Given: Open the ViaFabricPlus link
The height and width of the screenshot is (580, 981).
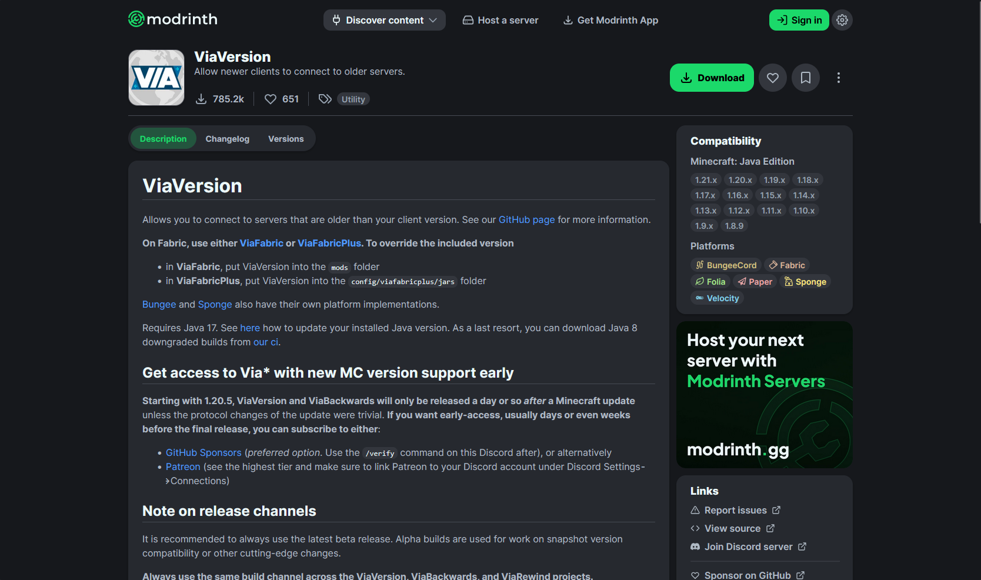Looking at the screenshot, I should [x=329, y=243].
